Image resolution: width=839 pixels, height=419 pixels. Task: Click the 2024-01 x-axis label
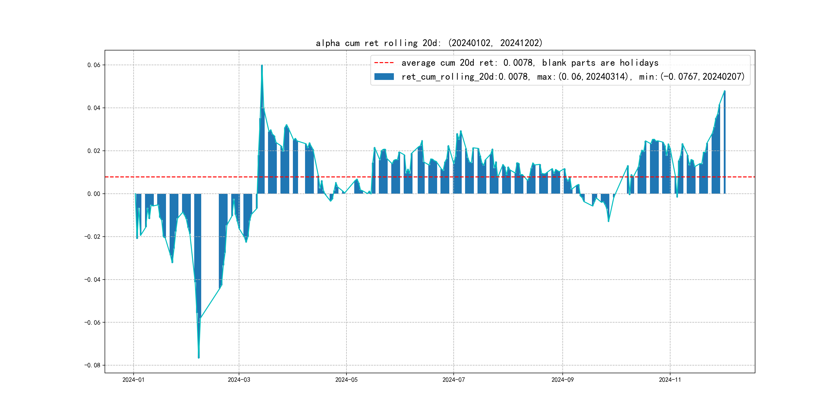(x=133, y=380)
